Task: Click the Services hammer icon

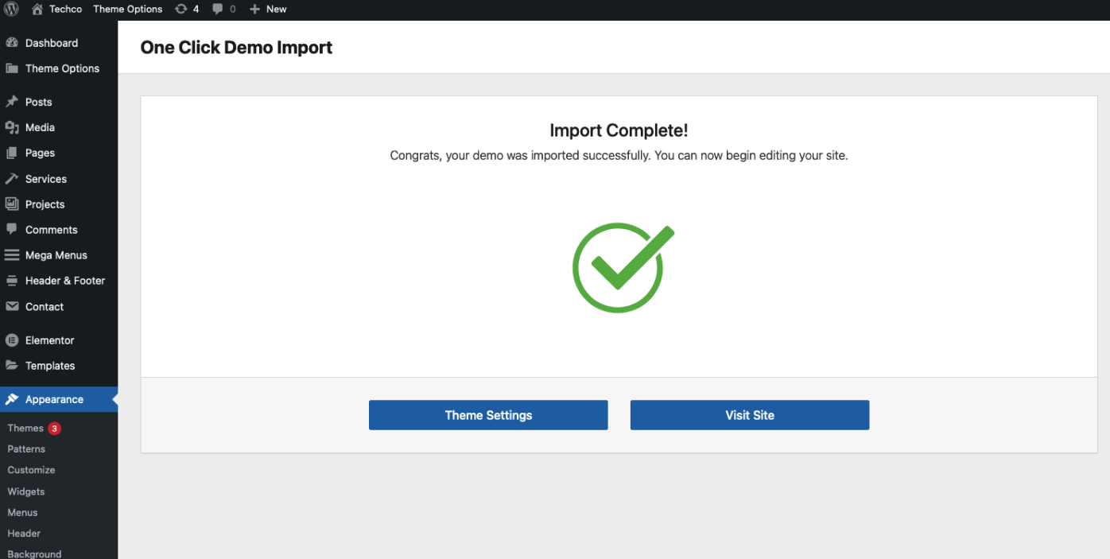Action: [x=12, y=179]
